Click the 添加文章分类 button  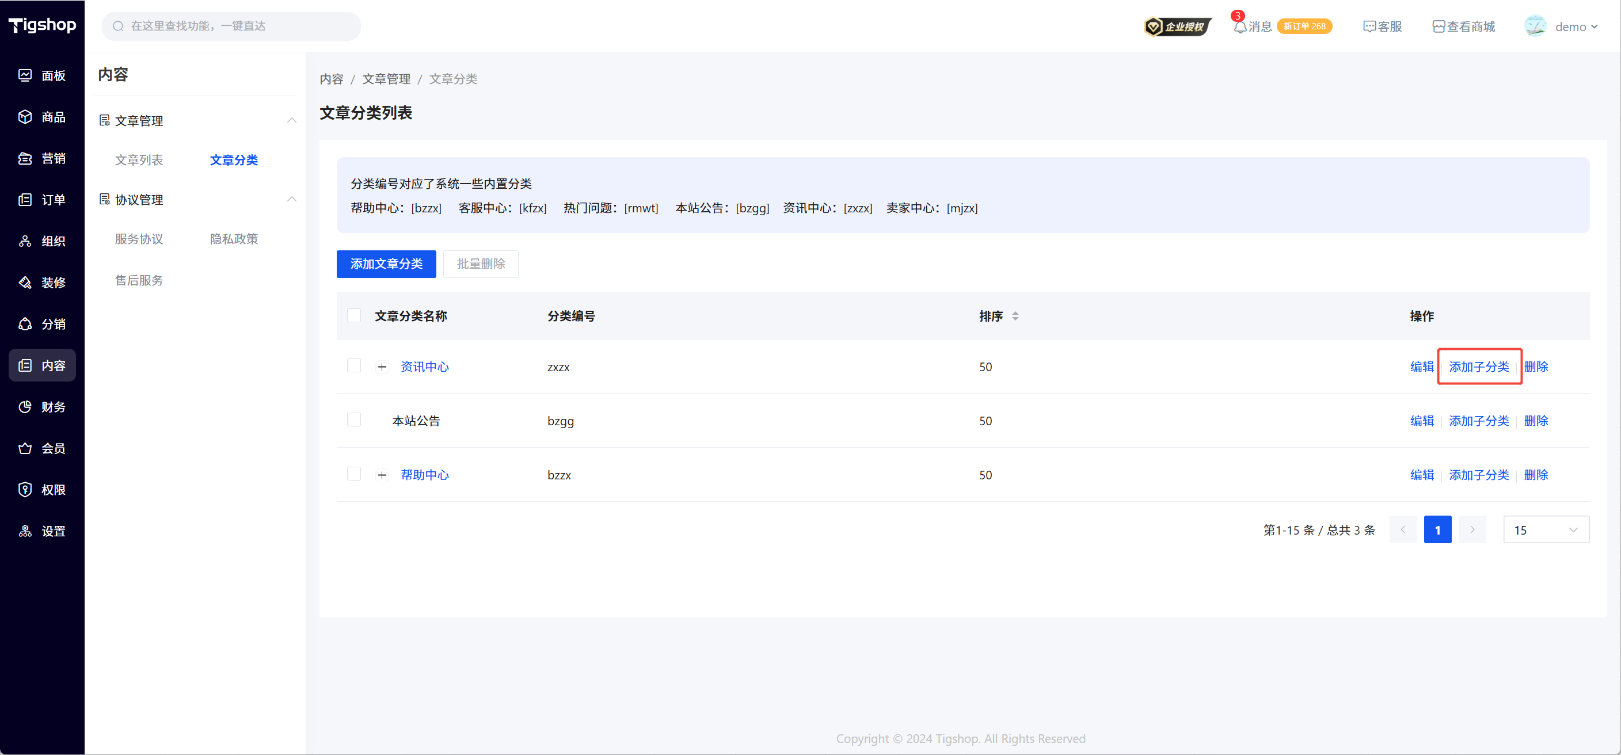pos(386,264)
